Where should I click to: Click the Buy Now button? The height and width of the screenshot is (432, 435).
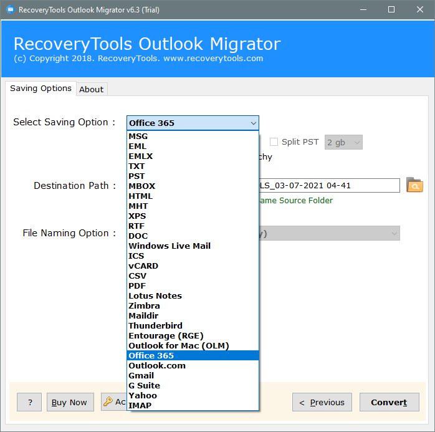point(70,402)
